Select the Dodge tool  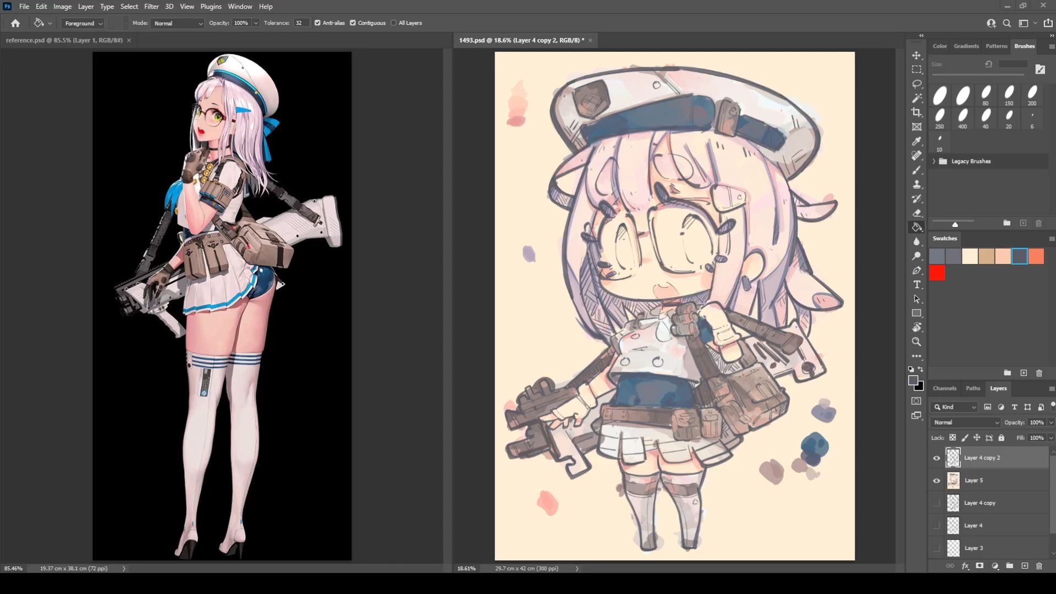pyautogui.click(x=916, y=256)
